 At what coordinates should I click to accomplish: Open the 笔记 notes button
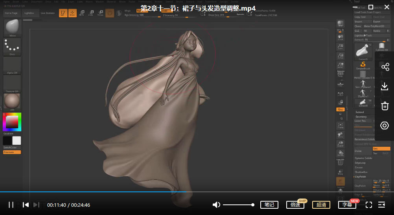coord(269,205)
